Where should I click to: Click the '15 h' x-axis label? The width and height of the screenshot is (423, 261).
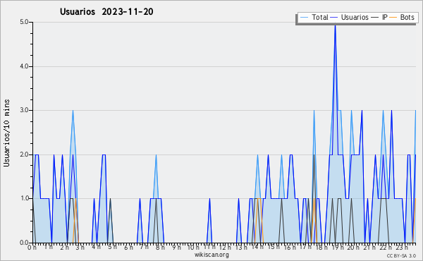click(x=274, y=247)
